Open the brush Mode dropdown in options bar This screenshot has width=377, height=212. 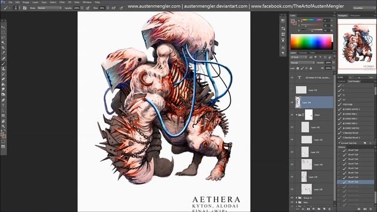pyautogui.click(x=49, y=8)
